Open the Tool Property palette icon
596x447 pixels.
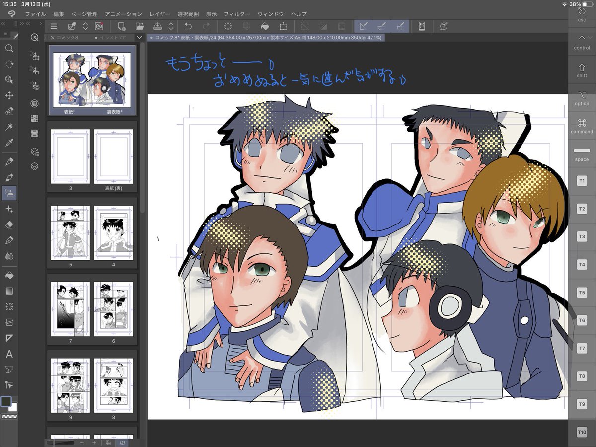pos(34,71)
